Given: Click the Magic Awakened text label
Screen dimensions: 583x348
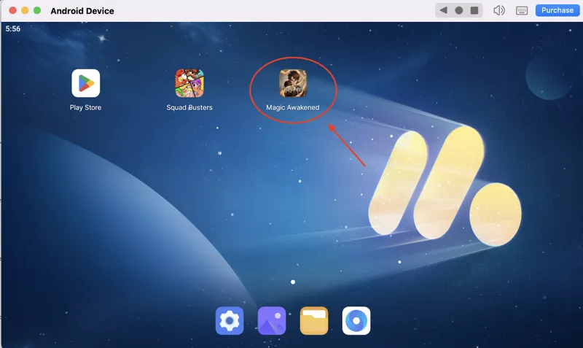Looking at the screenshot, I should [x=293, y=108].
